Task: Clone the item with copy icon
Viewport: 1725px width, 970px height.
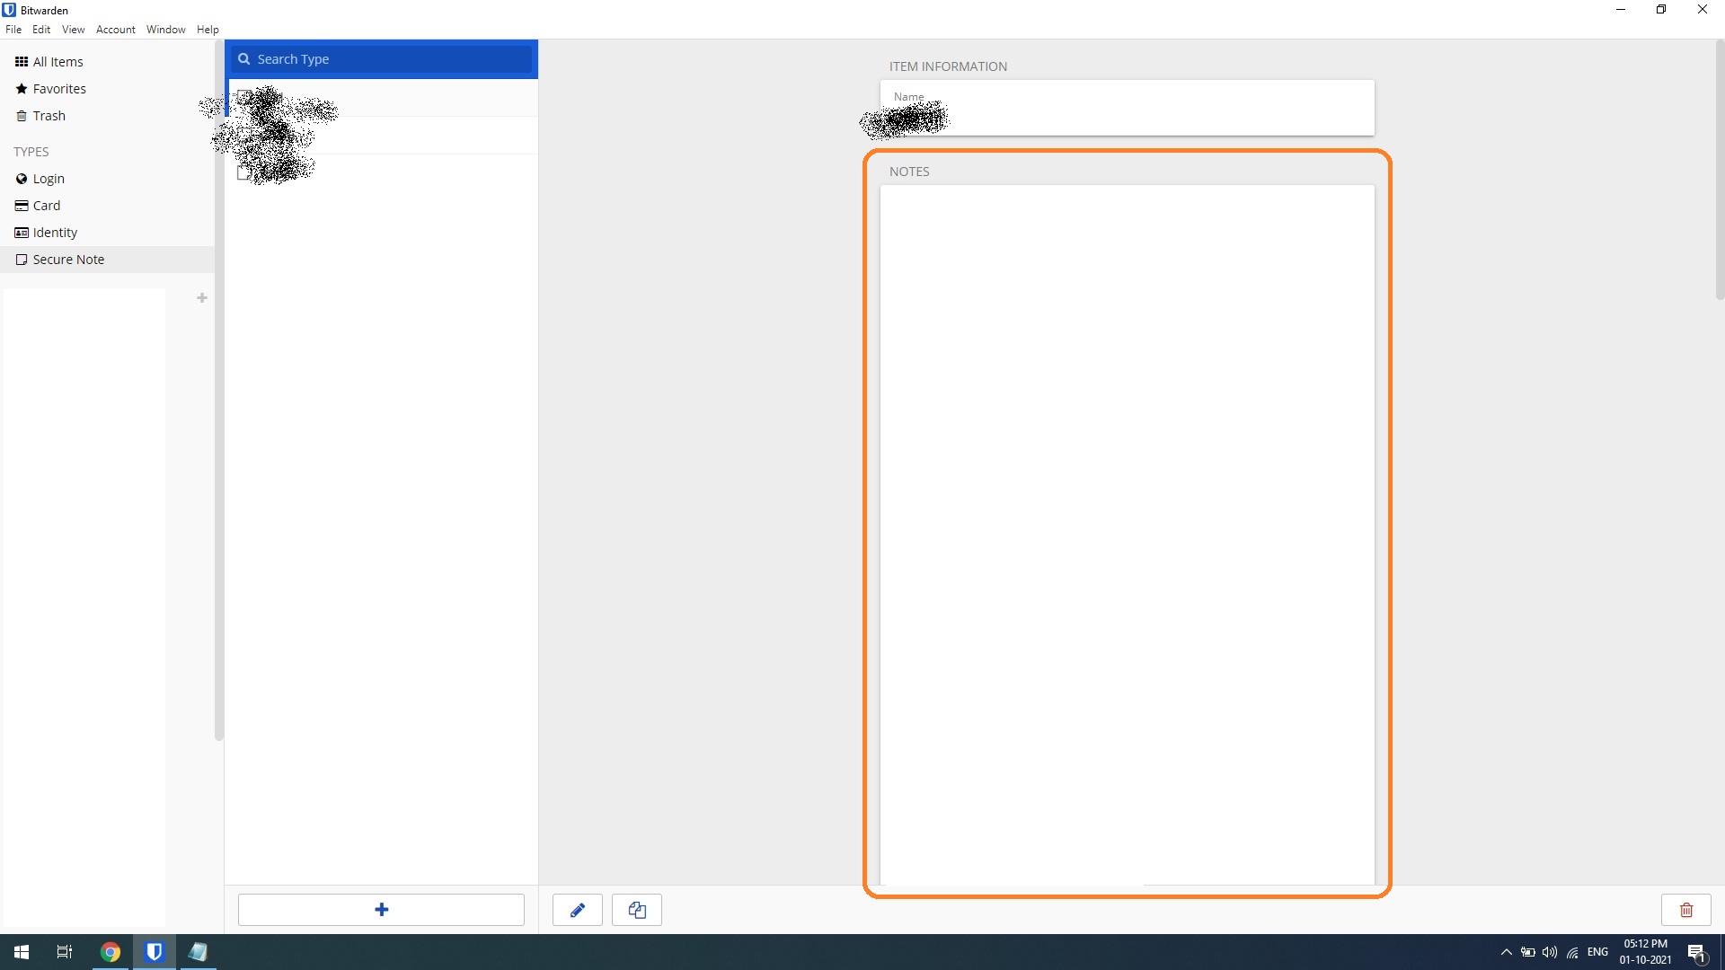Action: 637,910
